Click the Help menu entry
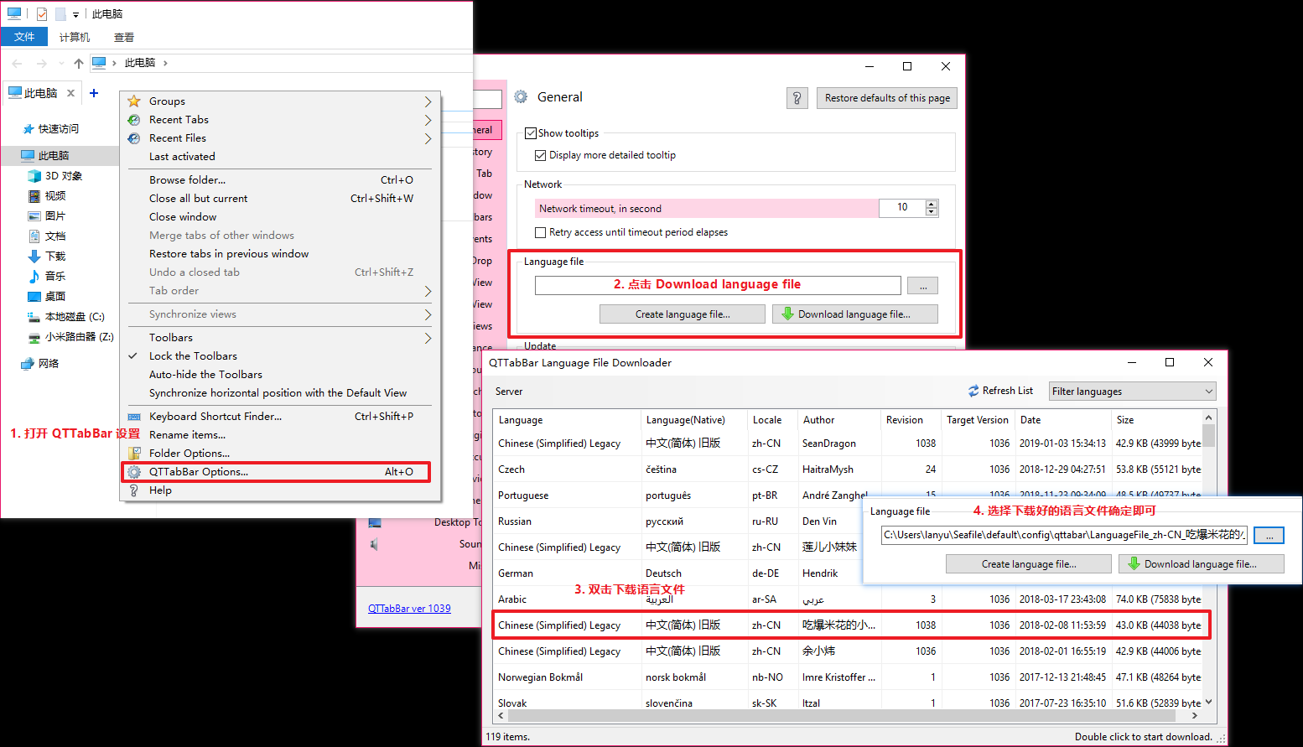The image size is (1303, 747). tap(280, 490)
